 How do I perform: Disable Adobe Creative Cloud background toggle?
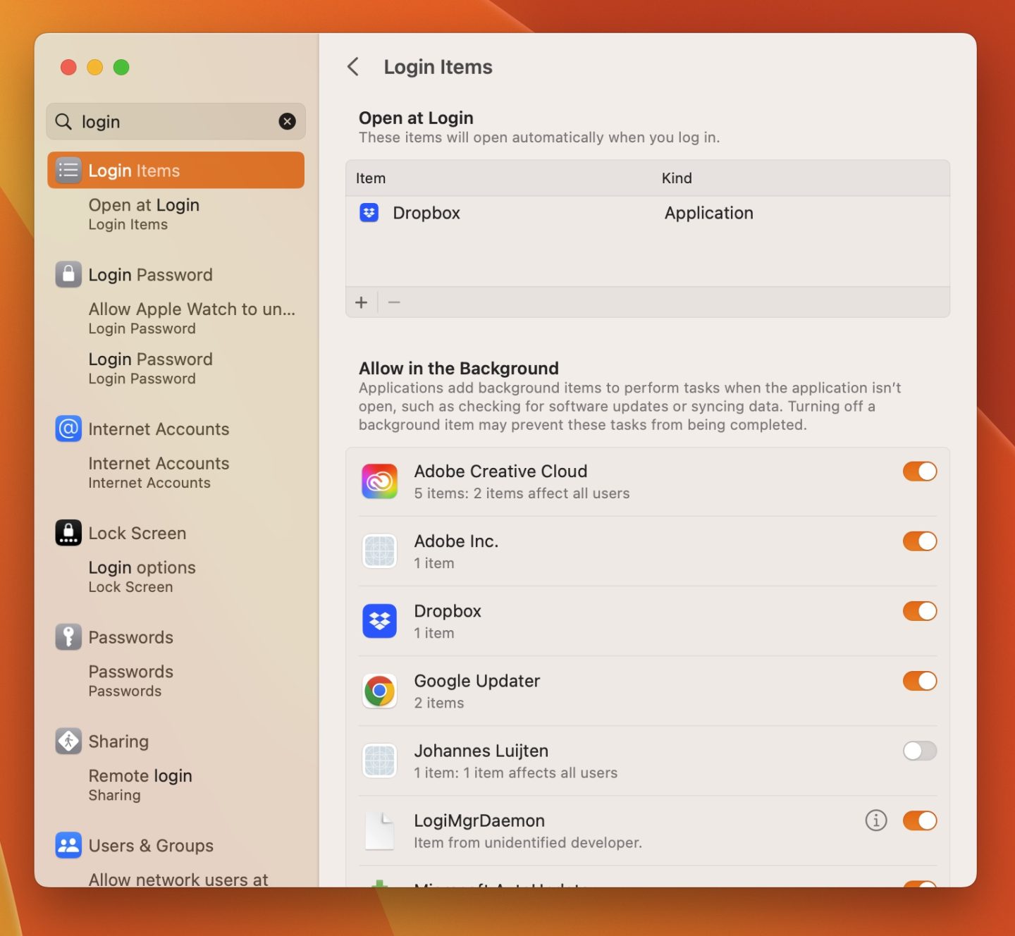click(x=920, y=472)
